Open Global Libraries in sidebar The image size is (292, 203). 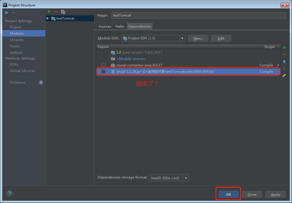coord(23,71)
